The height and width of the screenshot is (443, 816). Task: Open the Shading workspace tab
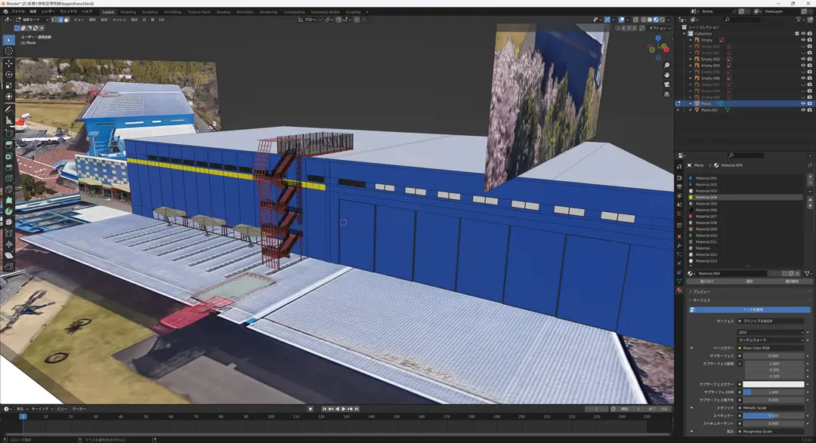[223, 12]
